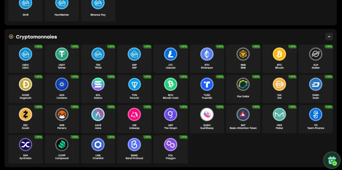Choose the AAVE icon

click(98, 114)
